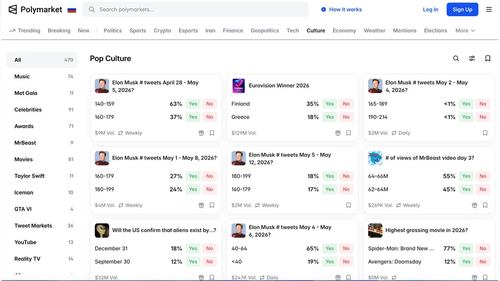Buy No on 190-214 tweets
This screenshot has height=281, width=500.
coord(483,117)
